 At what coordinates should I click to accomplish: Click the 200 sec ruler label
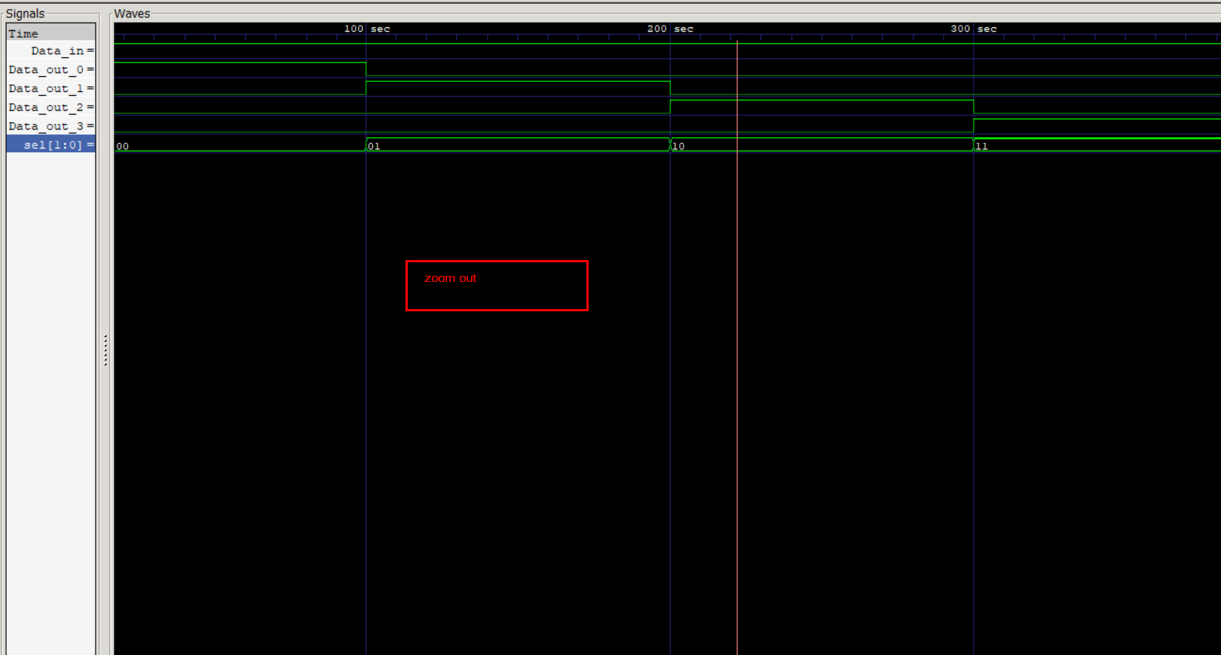coord(670,29)
